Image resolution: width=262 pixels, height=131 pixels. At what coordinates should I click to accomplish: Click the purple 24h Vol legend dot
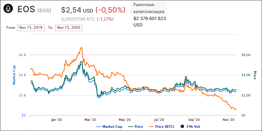click(182, 126)
